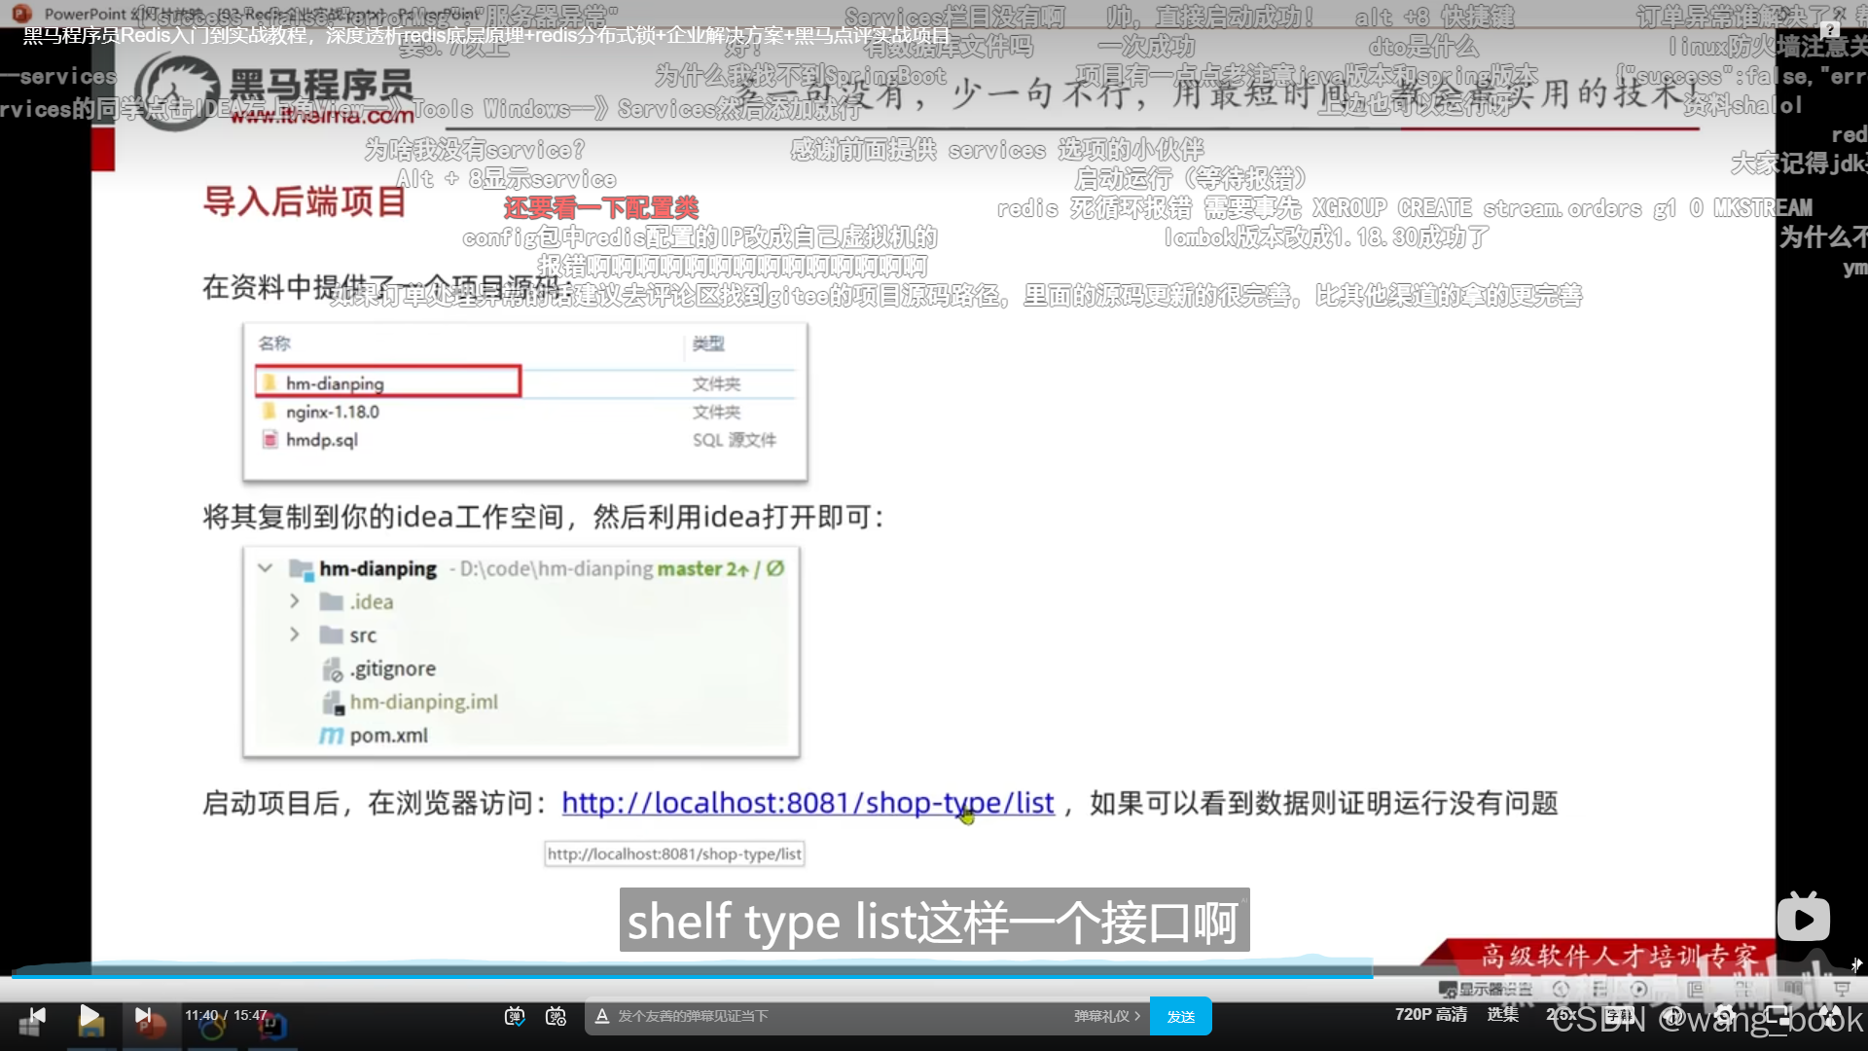
Task: Skip to the previous video
Action: tap(38, 1016)
